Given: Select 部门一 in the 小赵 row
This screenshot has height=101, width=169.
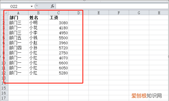Looking at the screenshot, I should tap(18, 43).
